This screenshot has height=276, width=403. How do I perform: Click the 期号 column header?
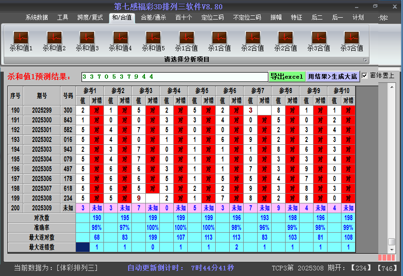pos(42,95)
